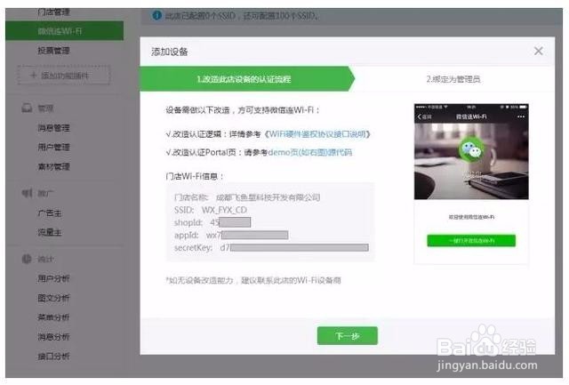Click the green 下一步 button

pyautogui.click(x=348, y=335)
